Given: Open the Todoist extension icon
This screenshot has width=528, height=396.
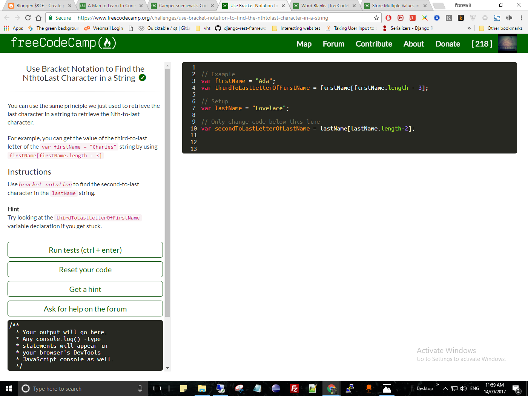Looking at the screenshot, I should [413, 18].
